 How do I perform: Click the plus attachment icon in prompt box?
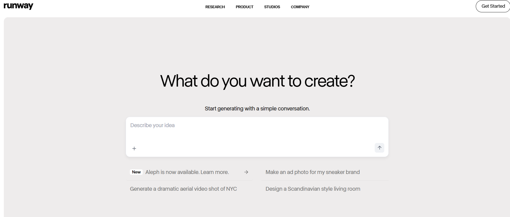pyautogui.click(x=134, y=149)
